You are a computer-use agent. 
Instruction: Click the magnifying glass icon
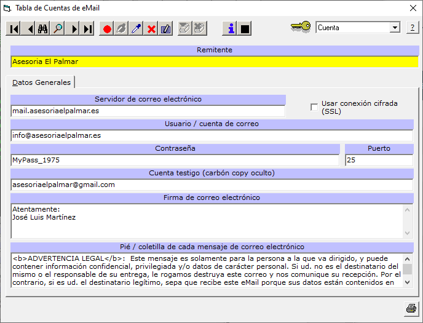(58, 29)
